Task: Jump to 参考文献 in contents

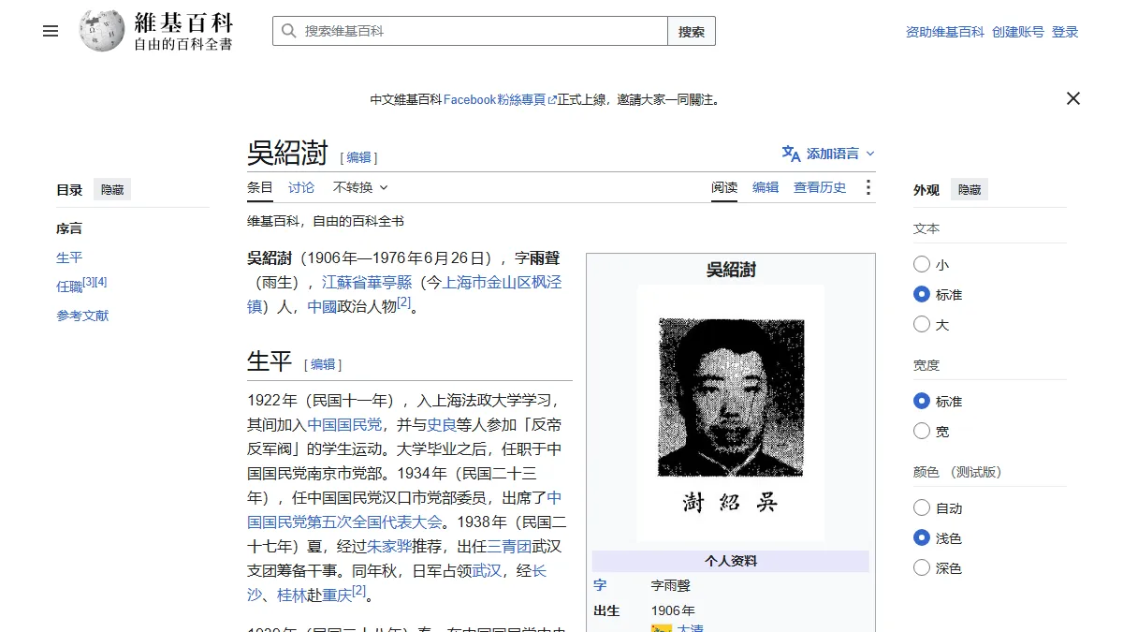Action: (82, 316)
